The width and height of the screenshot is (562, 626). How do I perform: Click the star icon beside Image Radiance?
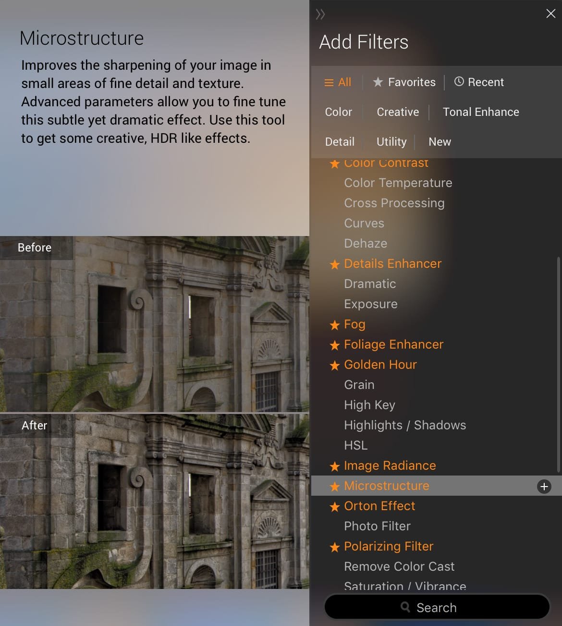click(335, 467)
